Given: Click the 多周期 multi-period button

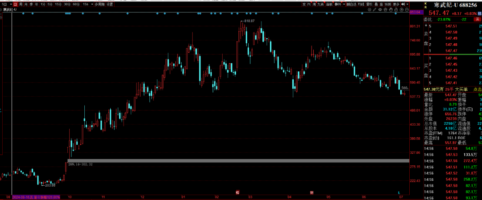Looking at the screenshot, I should pyautogui.click(x=99, y=4).
